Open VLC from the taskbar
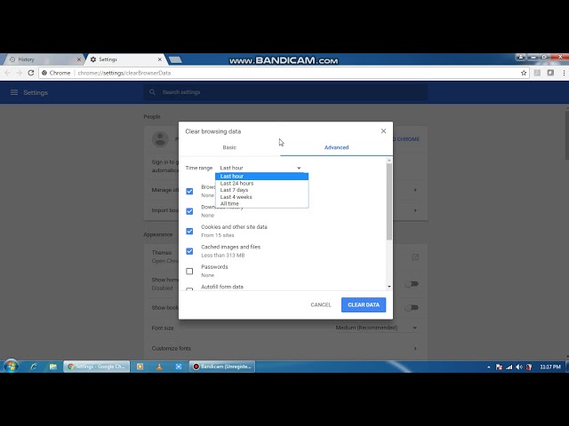The width and height of the screenshot is (569, 426). coord(159,367)
